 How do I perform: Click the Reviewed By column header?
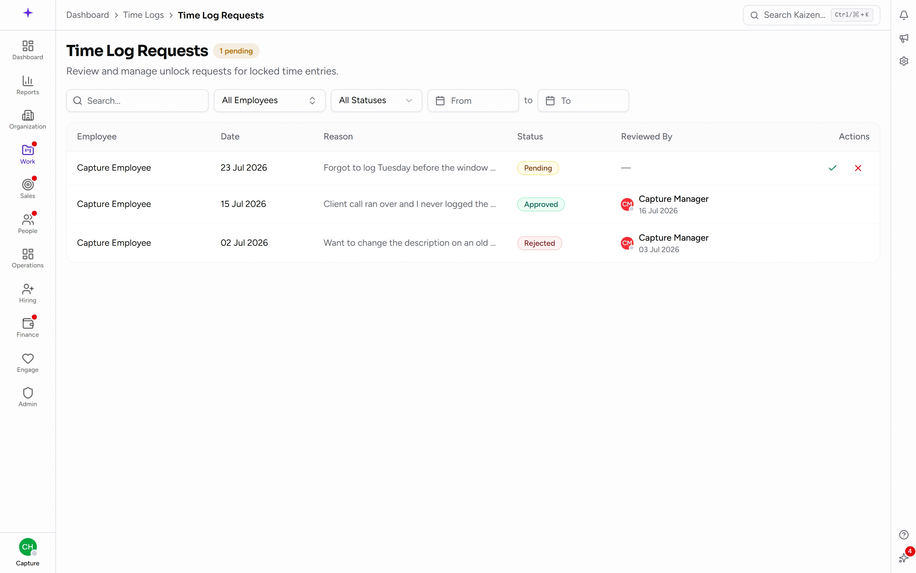click(647, 137)
